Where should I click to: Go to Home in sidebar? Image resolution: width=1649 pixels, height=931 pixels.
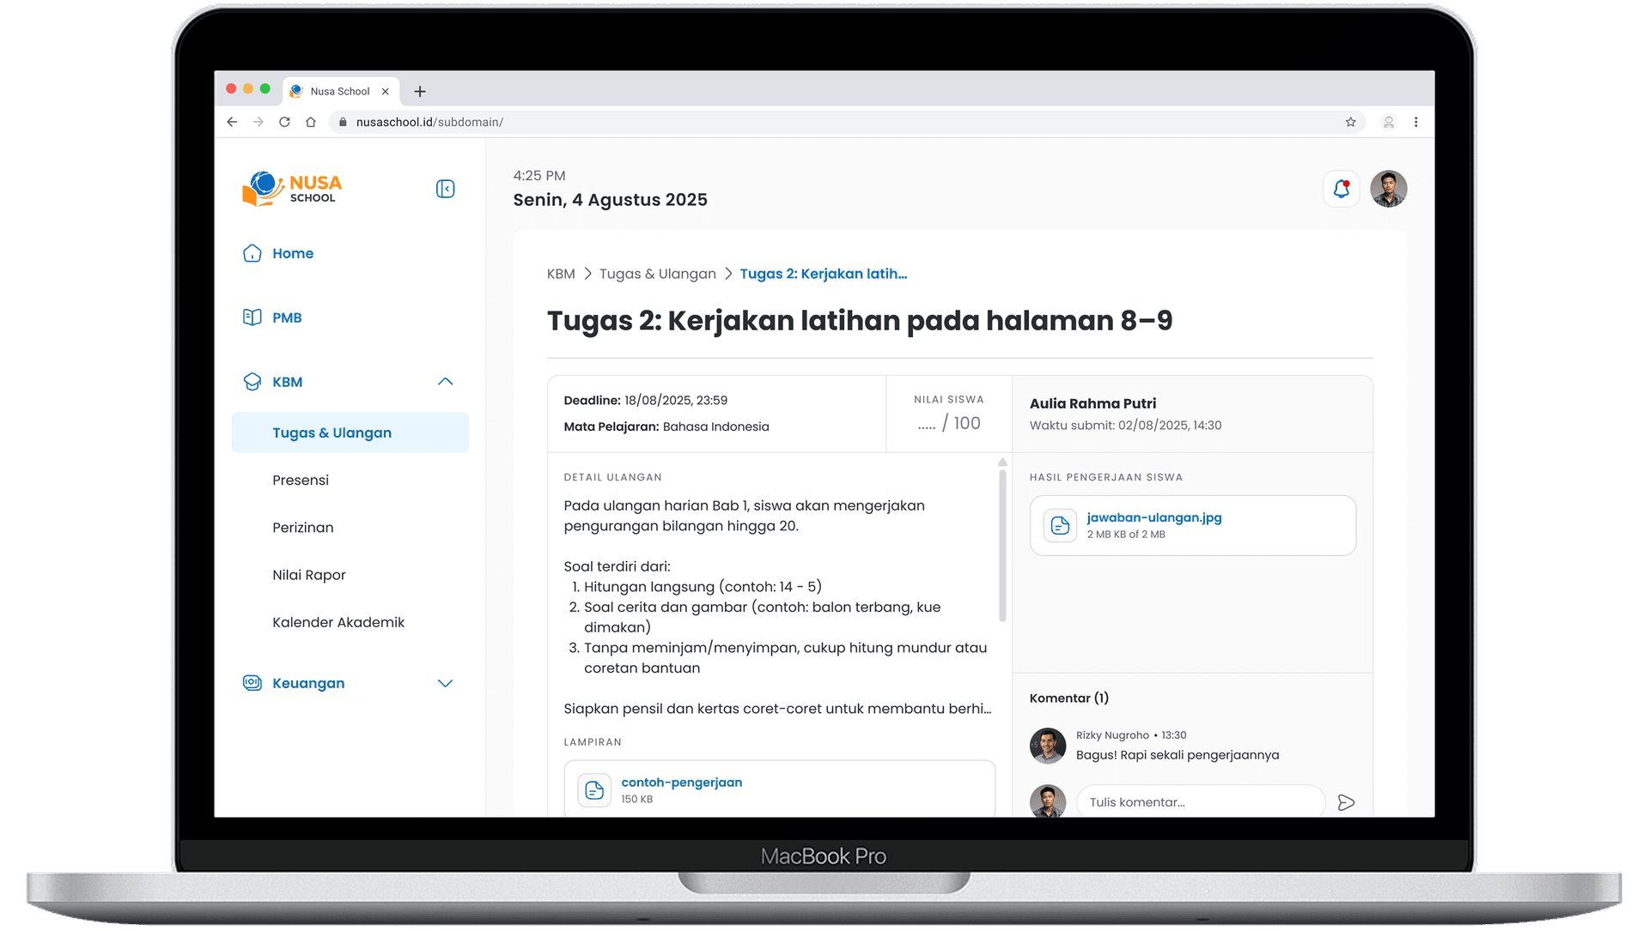[x=292, y=253]
